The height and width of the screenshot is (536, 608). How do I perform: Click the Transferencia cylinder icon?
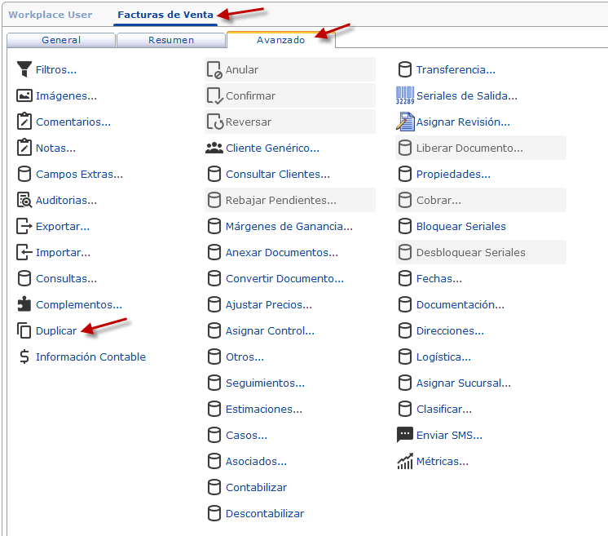[405, 69]
